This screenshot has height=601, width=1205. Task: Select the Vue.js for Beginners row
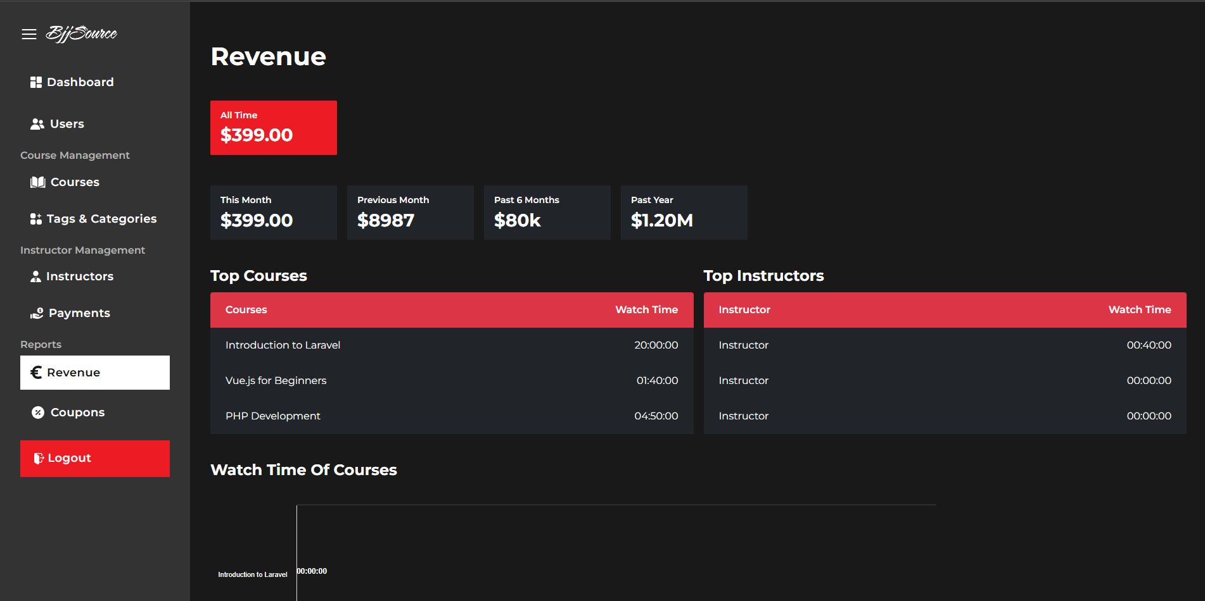click(x=452, y=381)
